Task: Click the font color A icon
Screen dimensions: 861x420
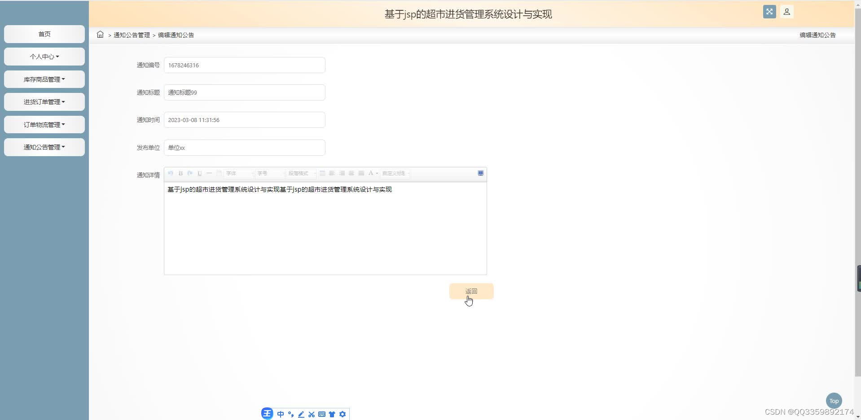Action: coord(371,173)
